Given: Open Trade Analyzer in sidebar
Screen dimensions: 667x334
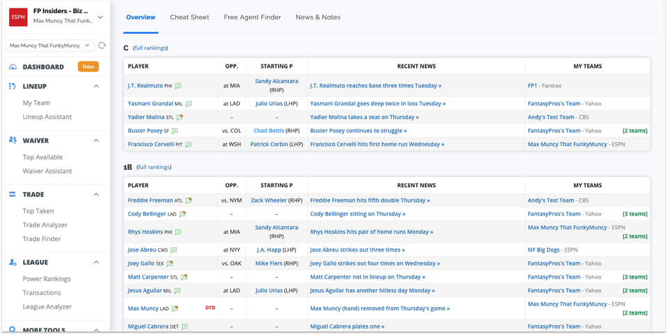Looking at the screenshot, I should [x=45, y=225].
